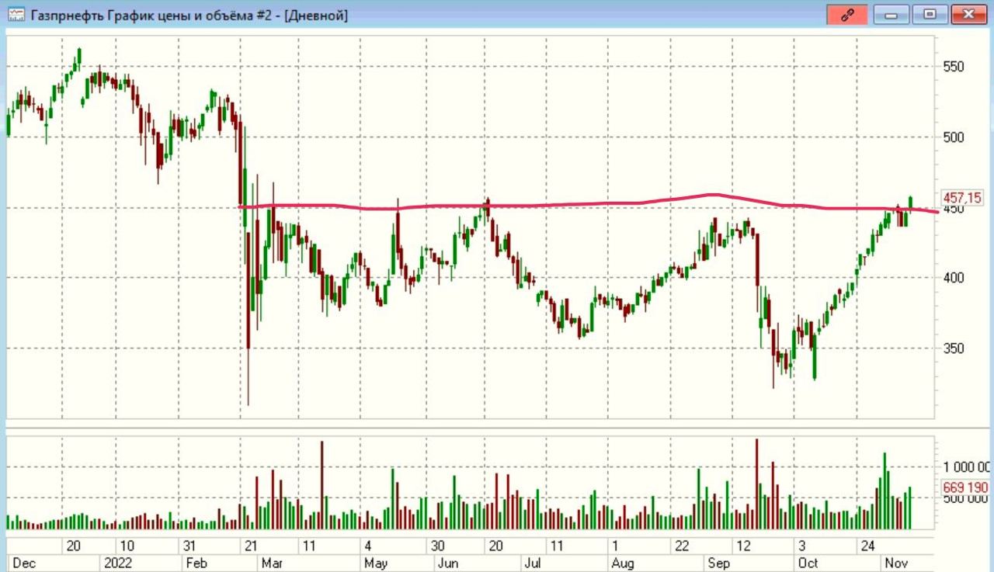Click the Oct month label

pyautogui.click(x=808, y=563)
